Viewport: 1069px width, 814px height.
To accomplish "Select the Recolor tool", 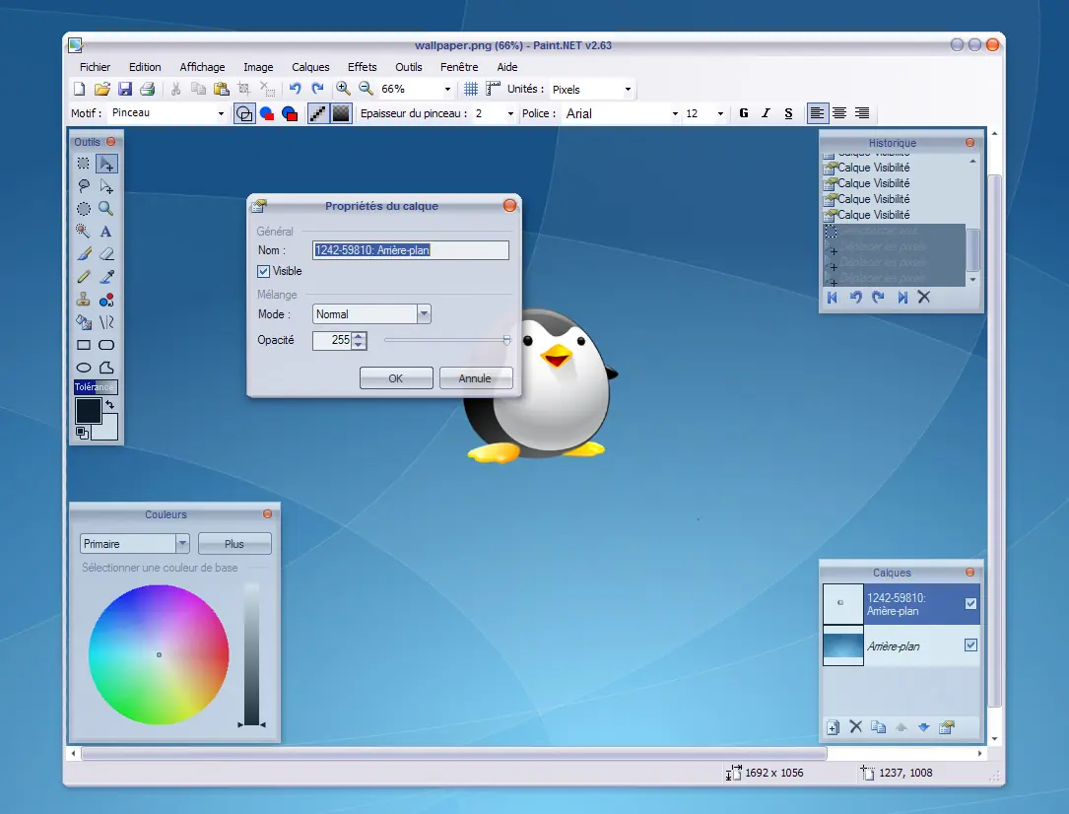I will click(x=106, y=300).
